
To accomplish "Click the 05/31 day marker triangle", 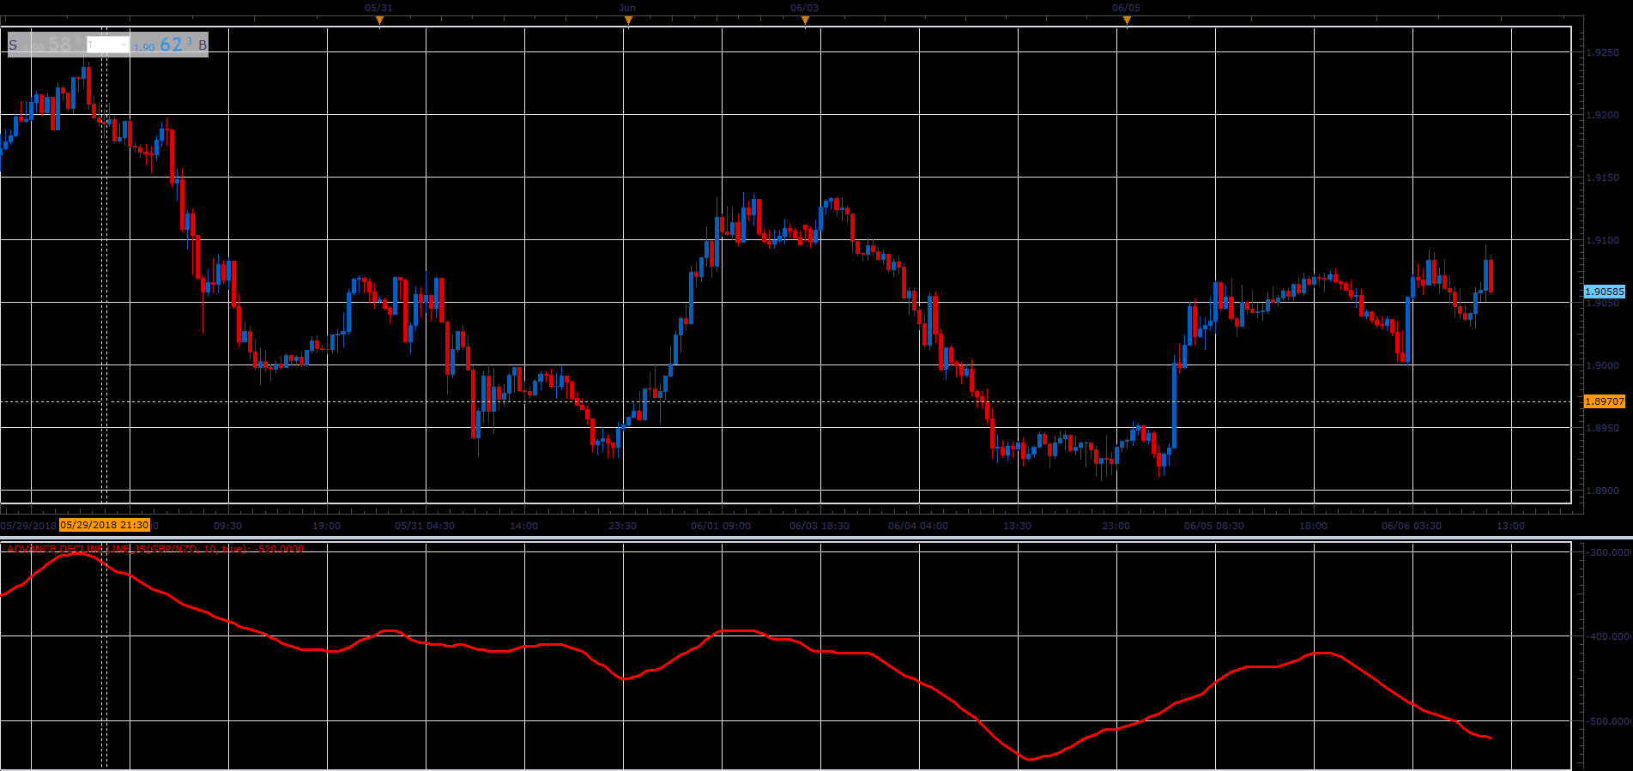I will click(379, 21).
